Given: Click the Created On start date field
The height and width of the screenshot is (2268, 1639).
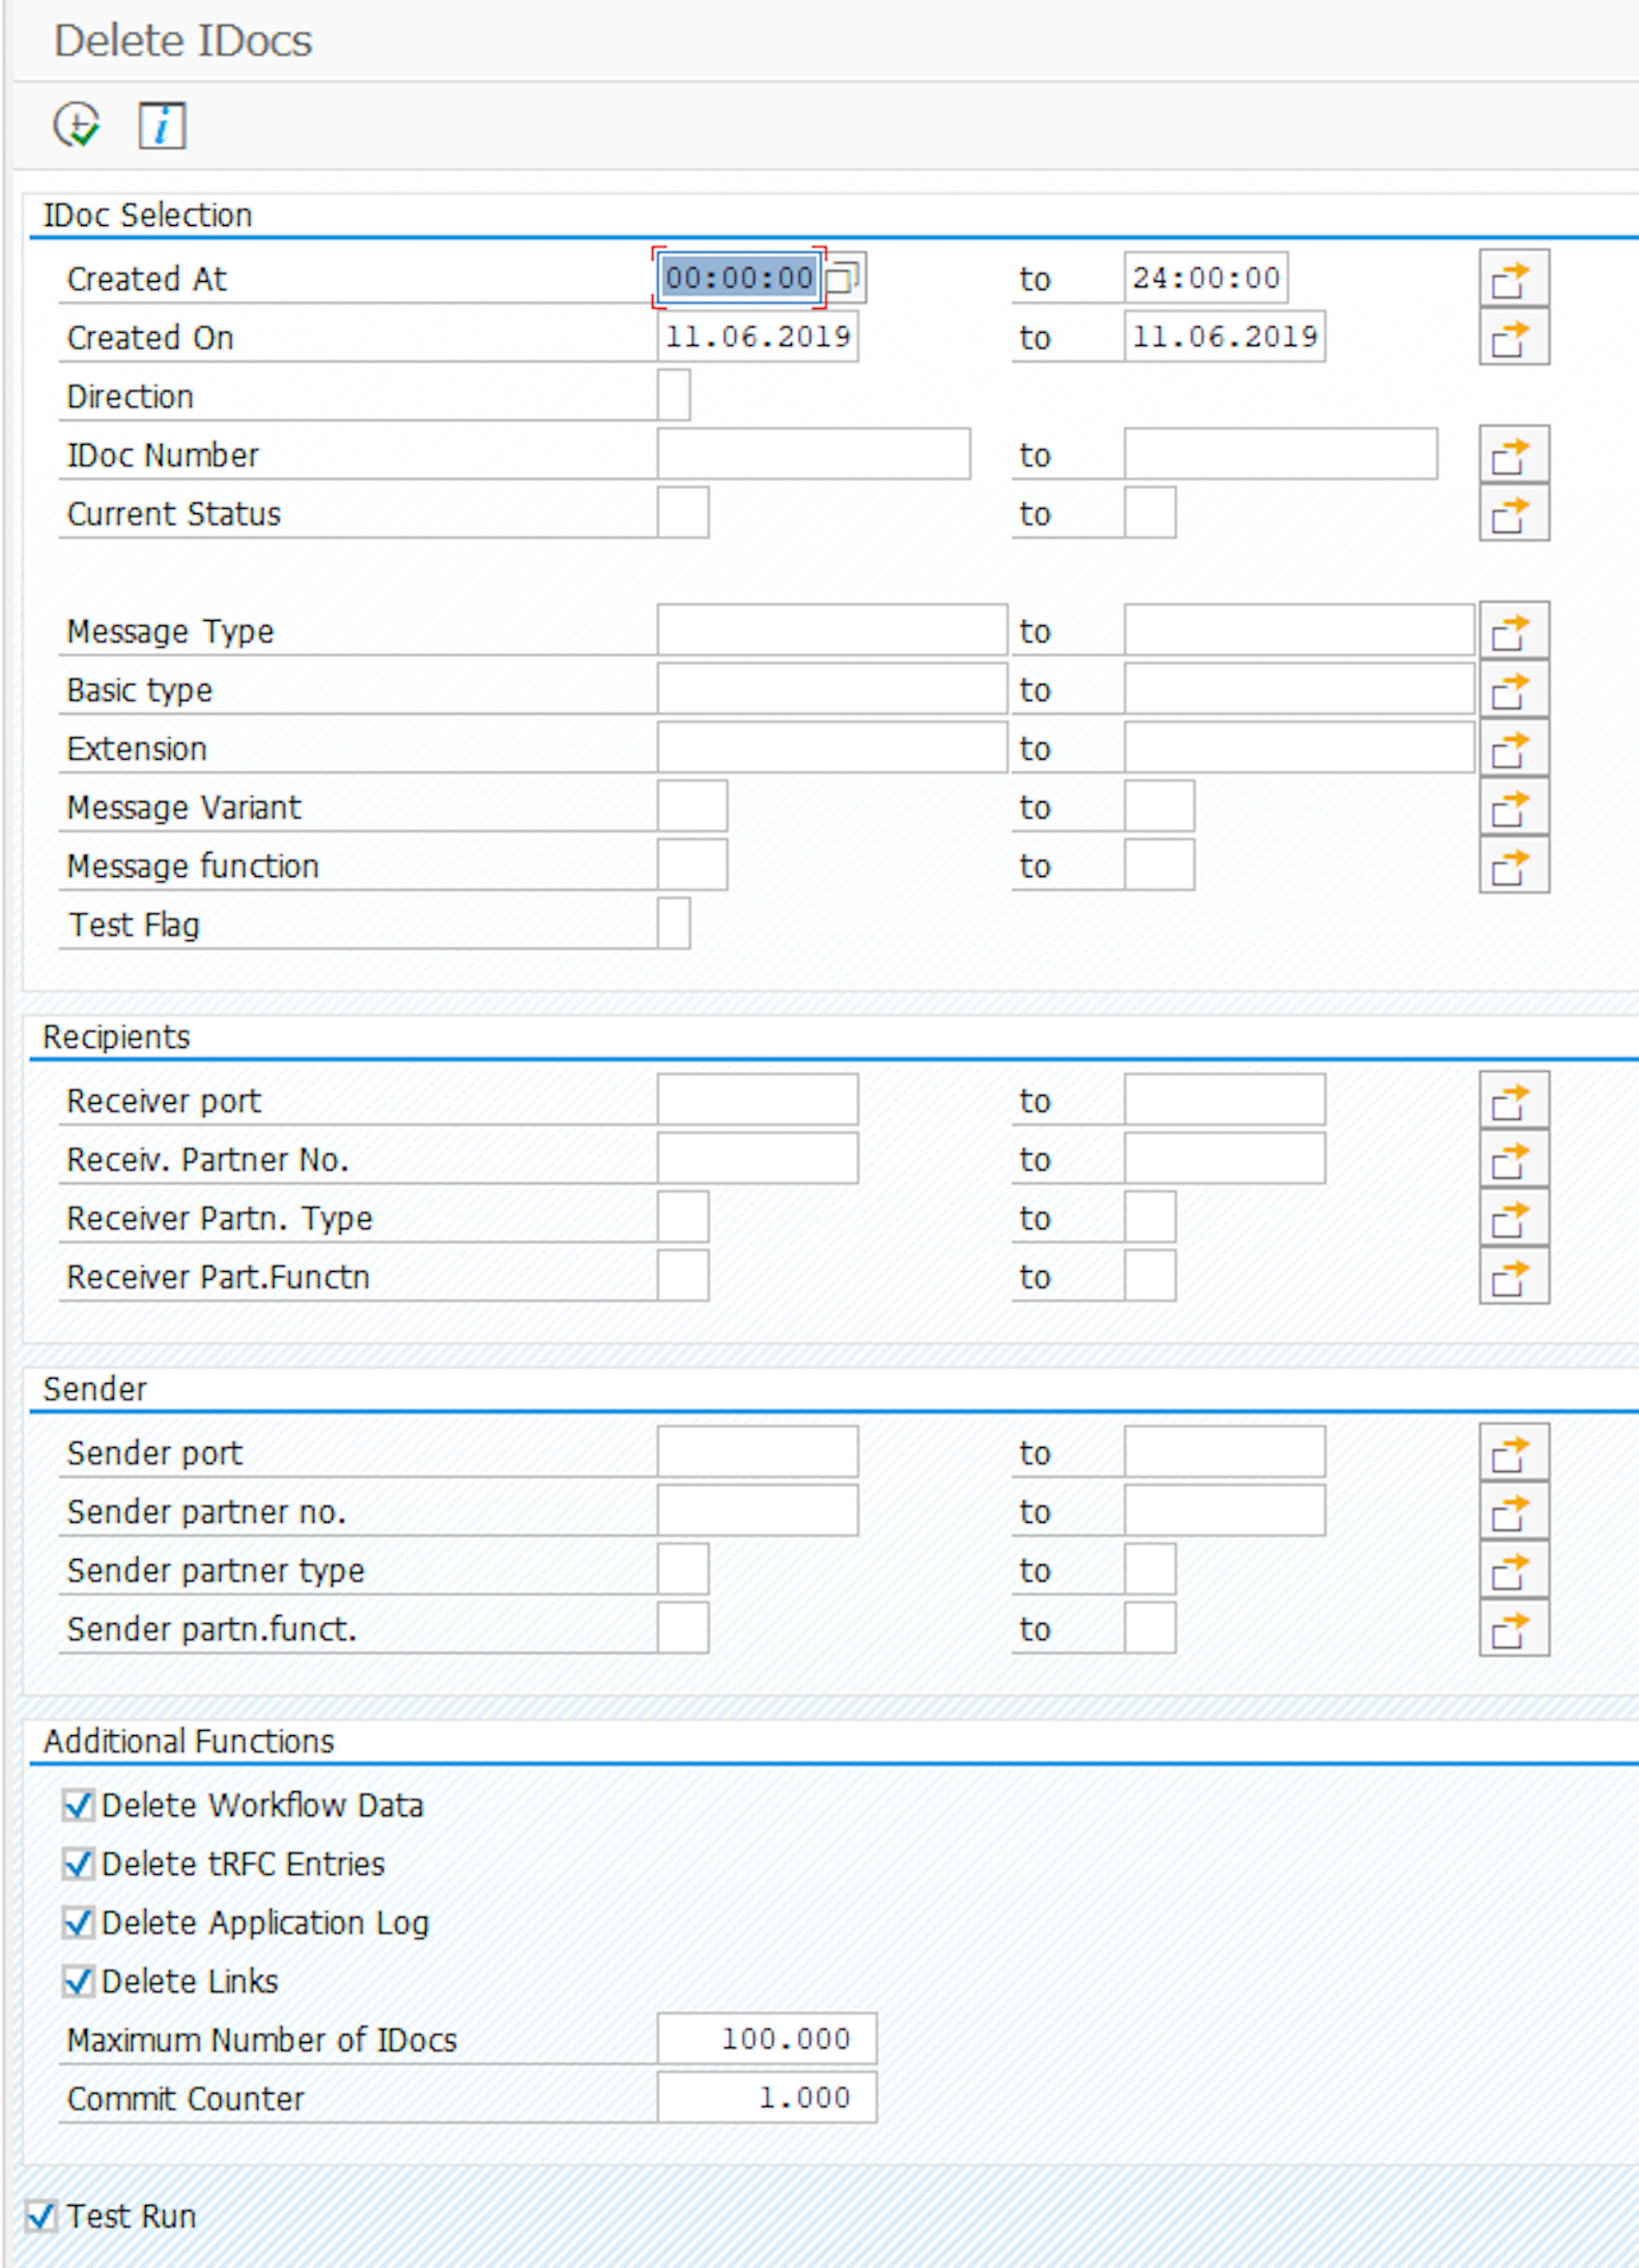Looking at the screenshot, I should coord(757,337).
